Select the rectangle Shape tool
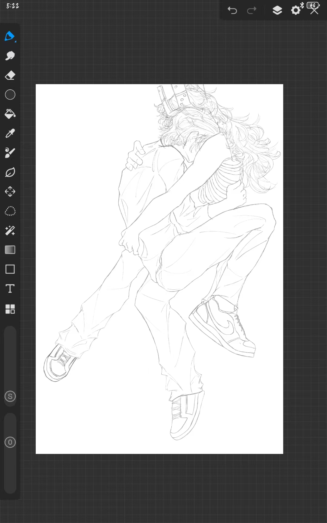The height and width of the screenshot is (523, 327). pyautogui.click(x=10, y=269)
